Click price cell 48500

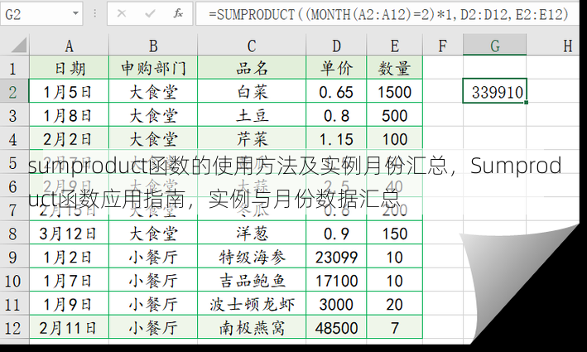336,327
